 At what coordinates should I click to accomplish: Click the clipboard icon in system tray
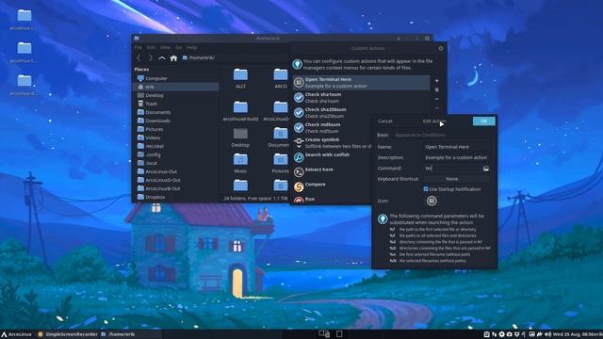486,334
